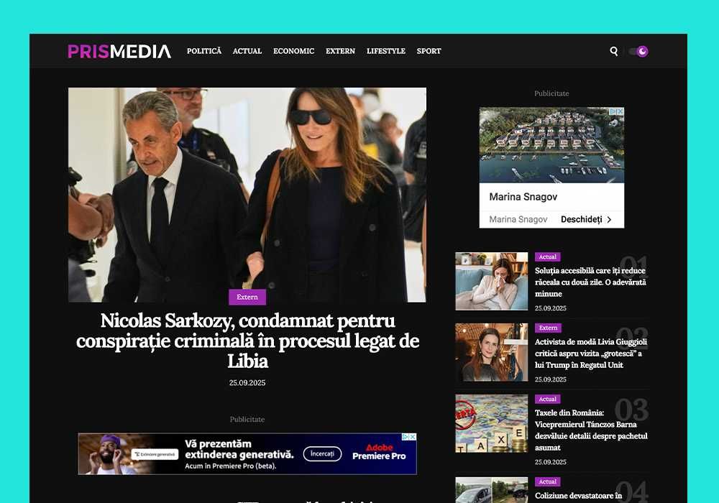
Task: Open the Sport section
Action: pos(429,51)
